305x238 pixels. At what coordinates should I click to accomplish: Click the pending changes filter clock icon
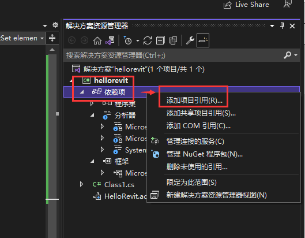coord(127,40)
